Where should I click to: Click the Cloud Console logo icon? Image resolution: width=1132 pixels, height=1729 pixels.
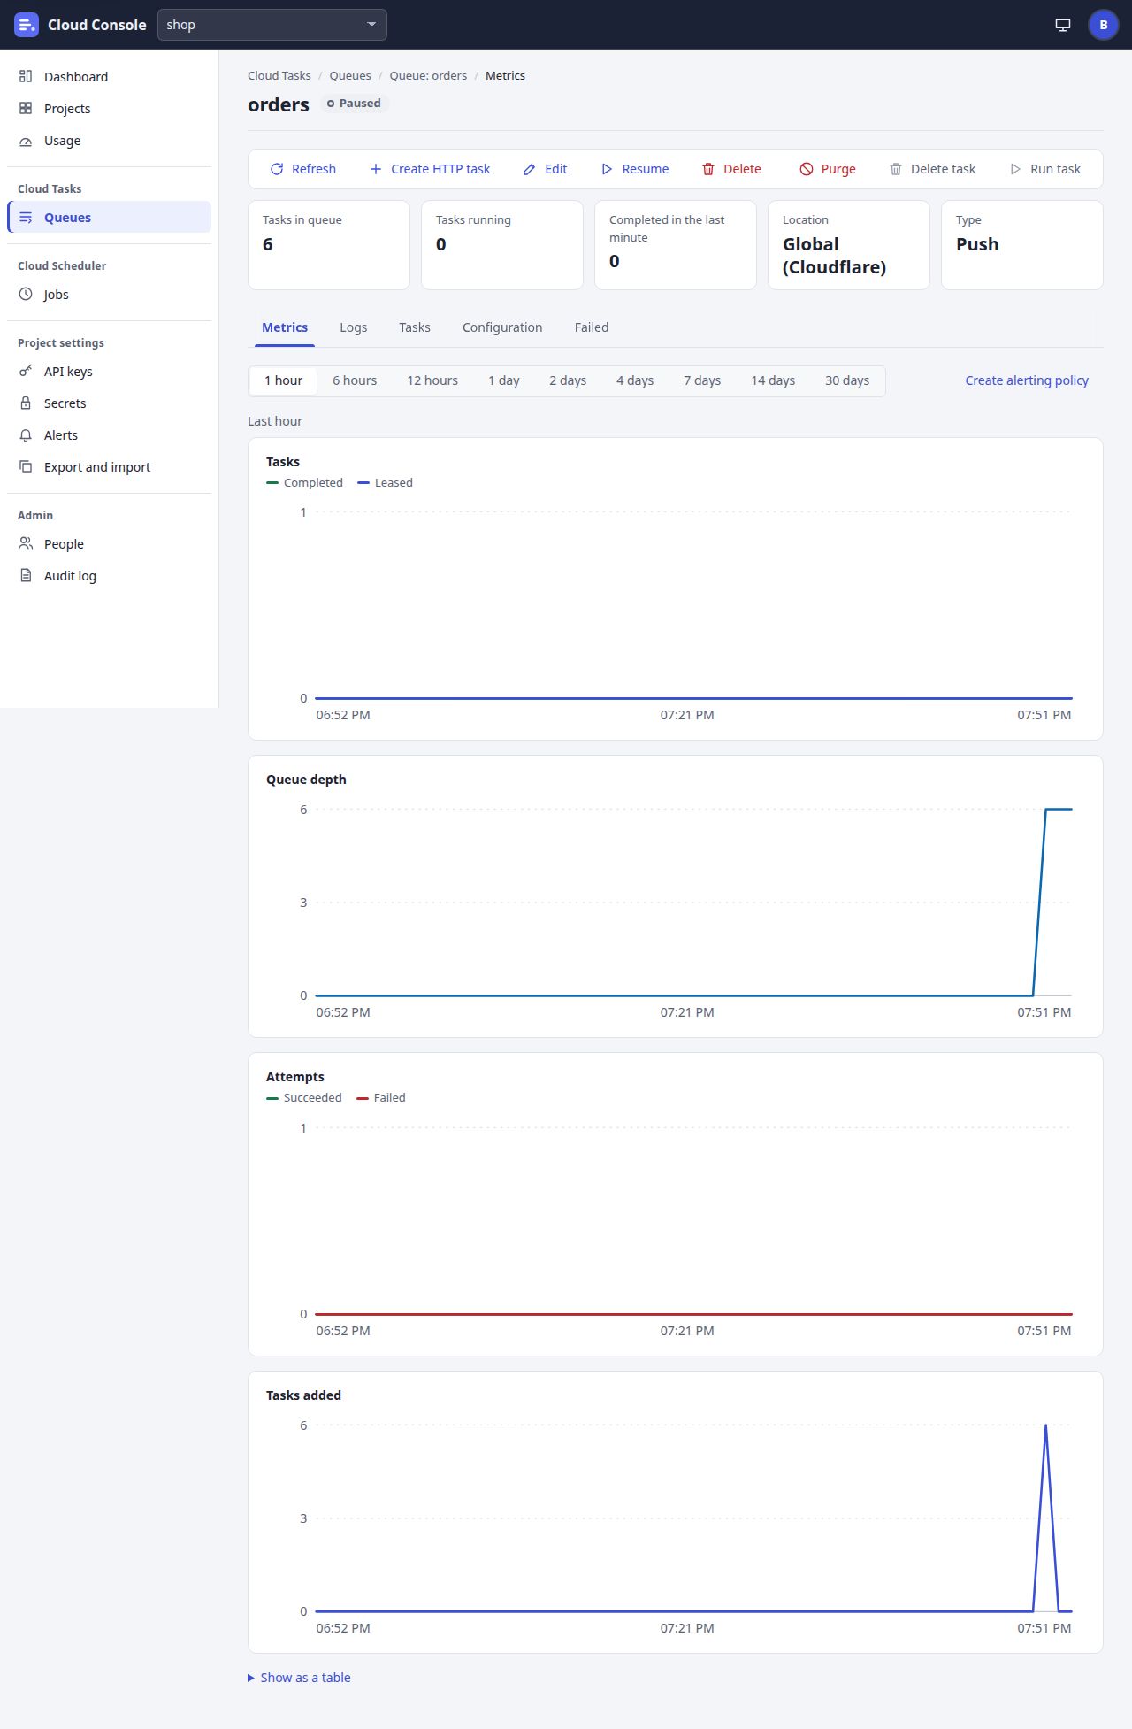(x=27, y=25)
